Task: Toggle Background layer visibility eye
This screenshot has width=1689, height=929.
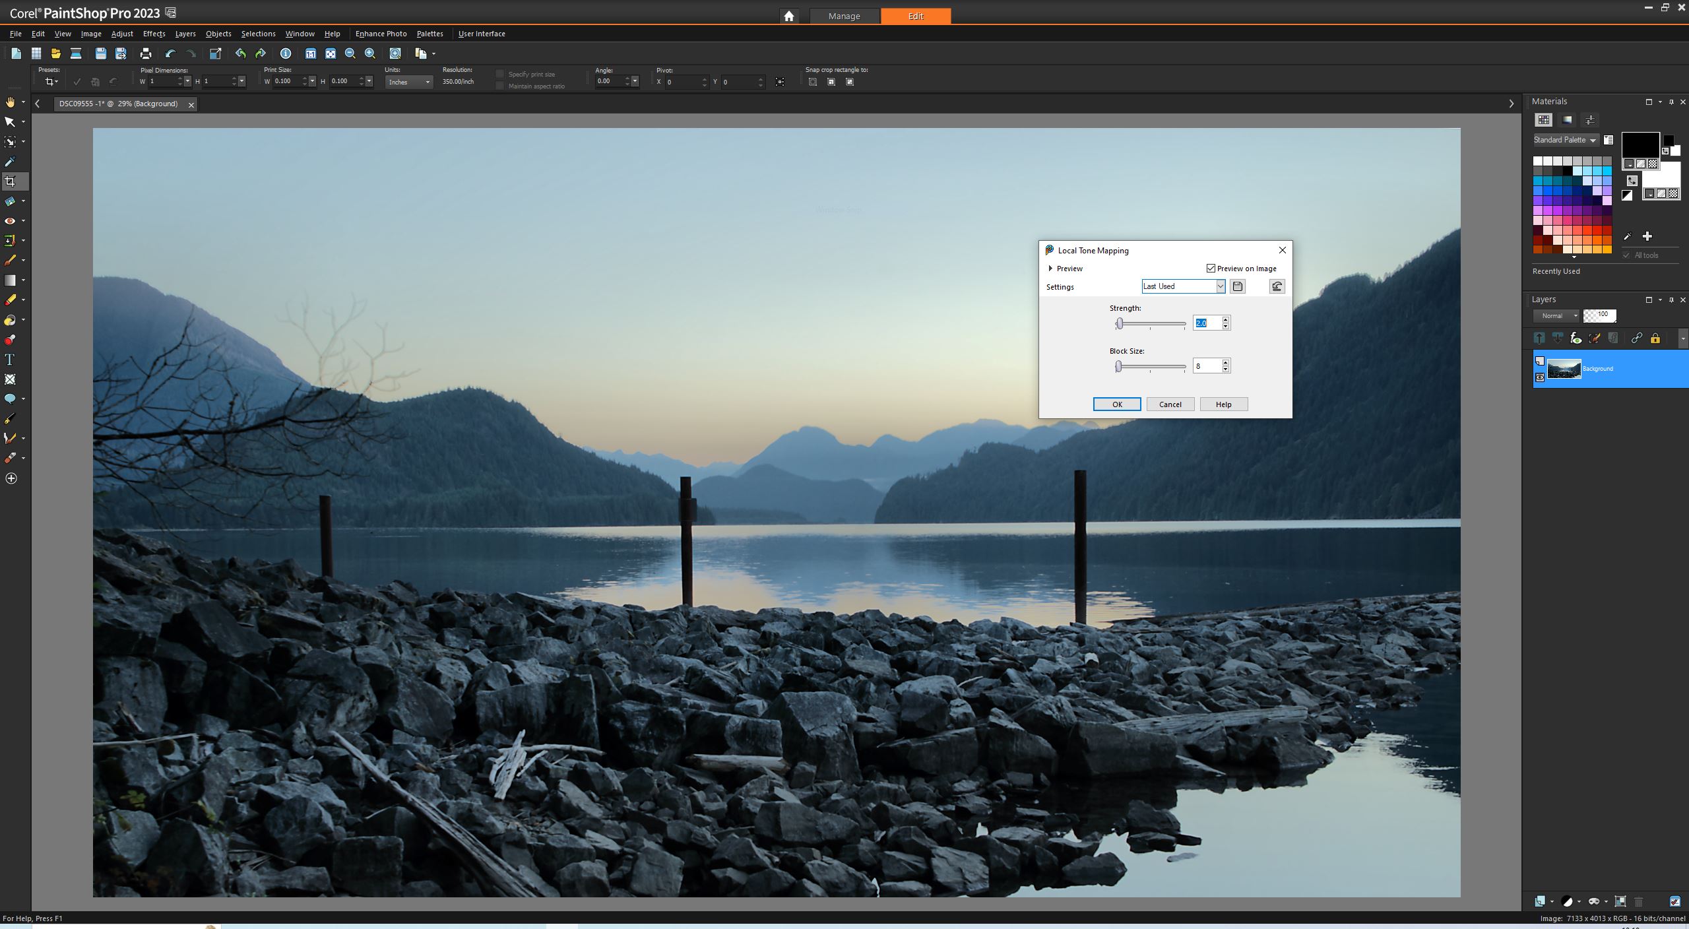Action: coord(1540,377)
